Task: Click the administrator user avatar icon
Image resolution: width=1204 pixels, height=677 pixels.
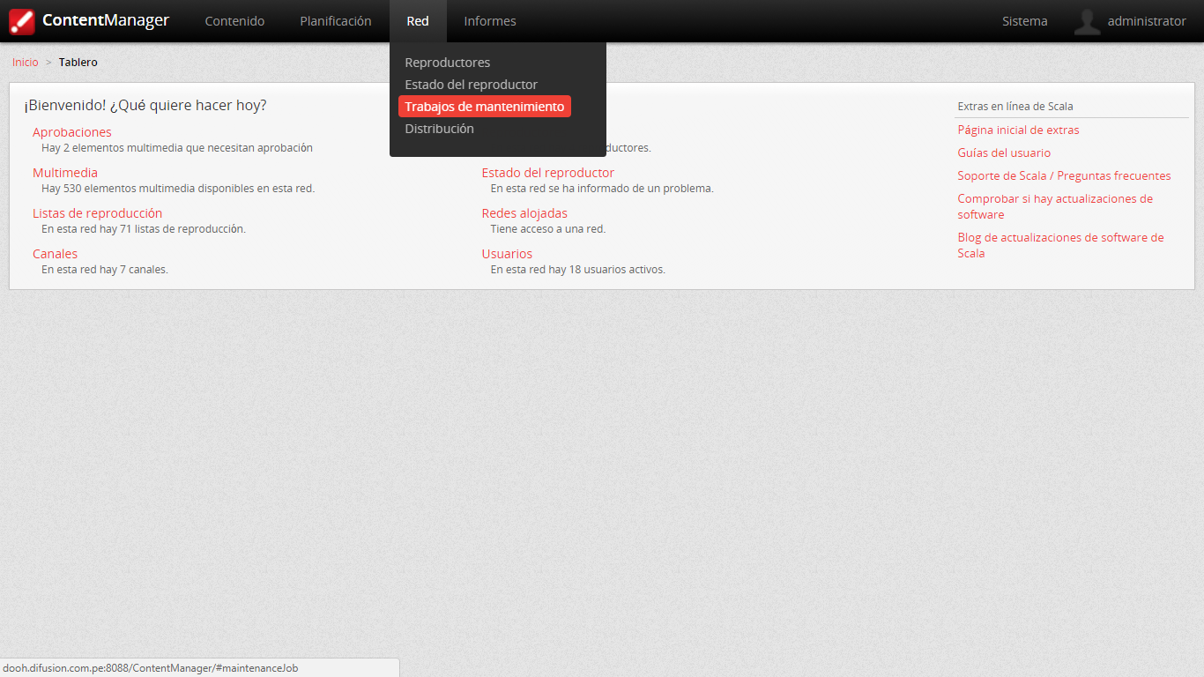Action: (x=1088, y=21)
